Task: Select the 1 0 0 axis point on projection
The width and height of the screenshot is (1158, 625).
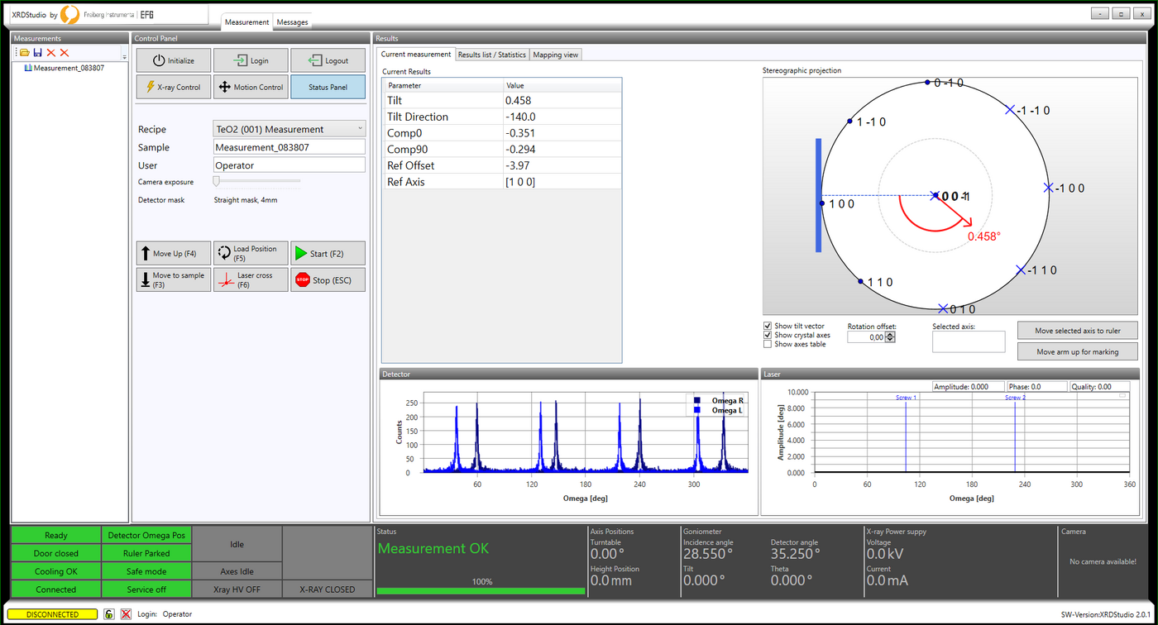Action: click(x=821, y=203)
